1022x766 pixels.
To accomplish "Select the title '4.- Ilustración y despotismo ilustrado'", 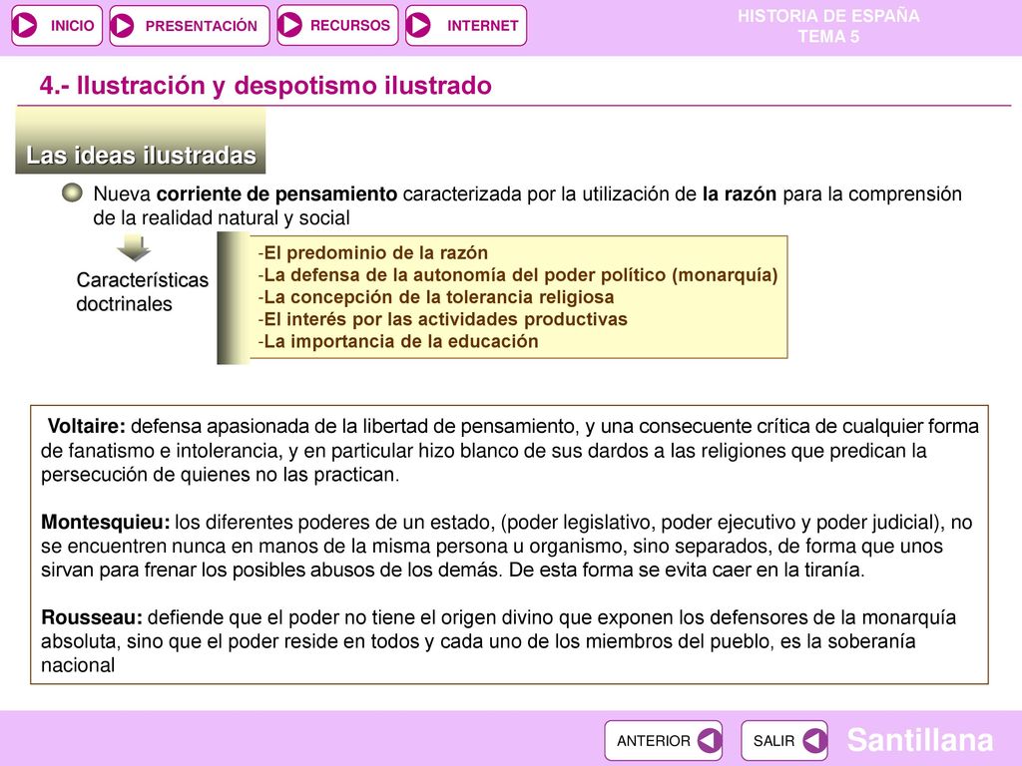I will tap(265, 86).
